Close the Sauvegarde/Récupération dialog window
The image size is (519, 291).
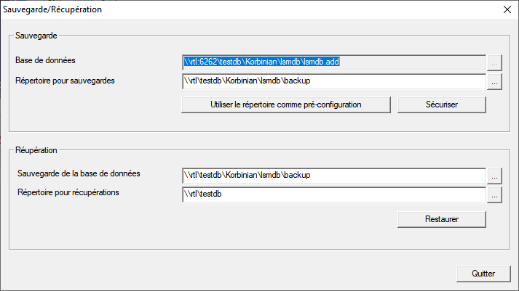pos(506,10)
